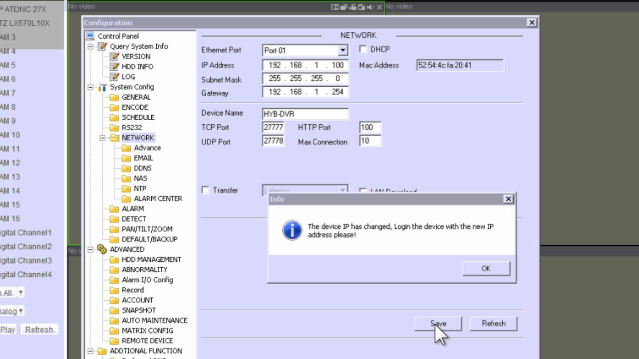639x359 pixels.
Task: Click the ADVANCED gears icon in tree
Action: click(102, 249)
